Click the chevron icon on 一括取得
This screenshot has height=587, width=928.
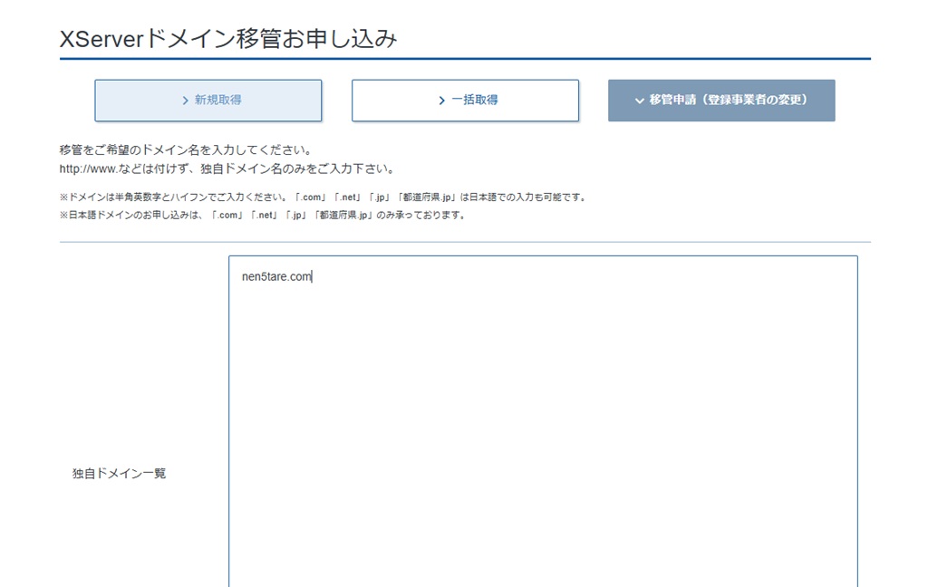(x=441, y=101)
